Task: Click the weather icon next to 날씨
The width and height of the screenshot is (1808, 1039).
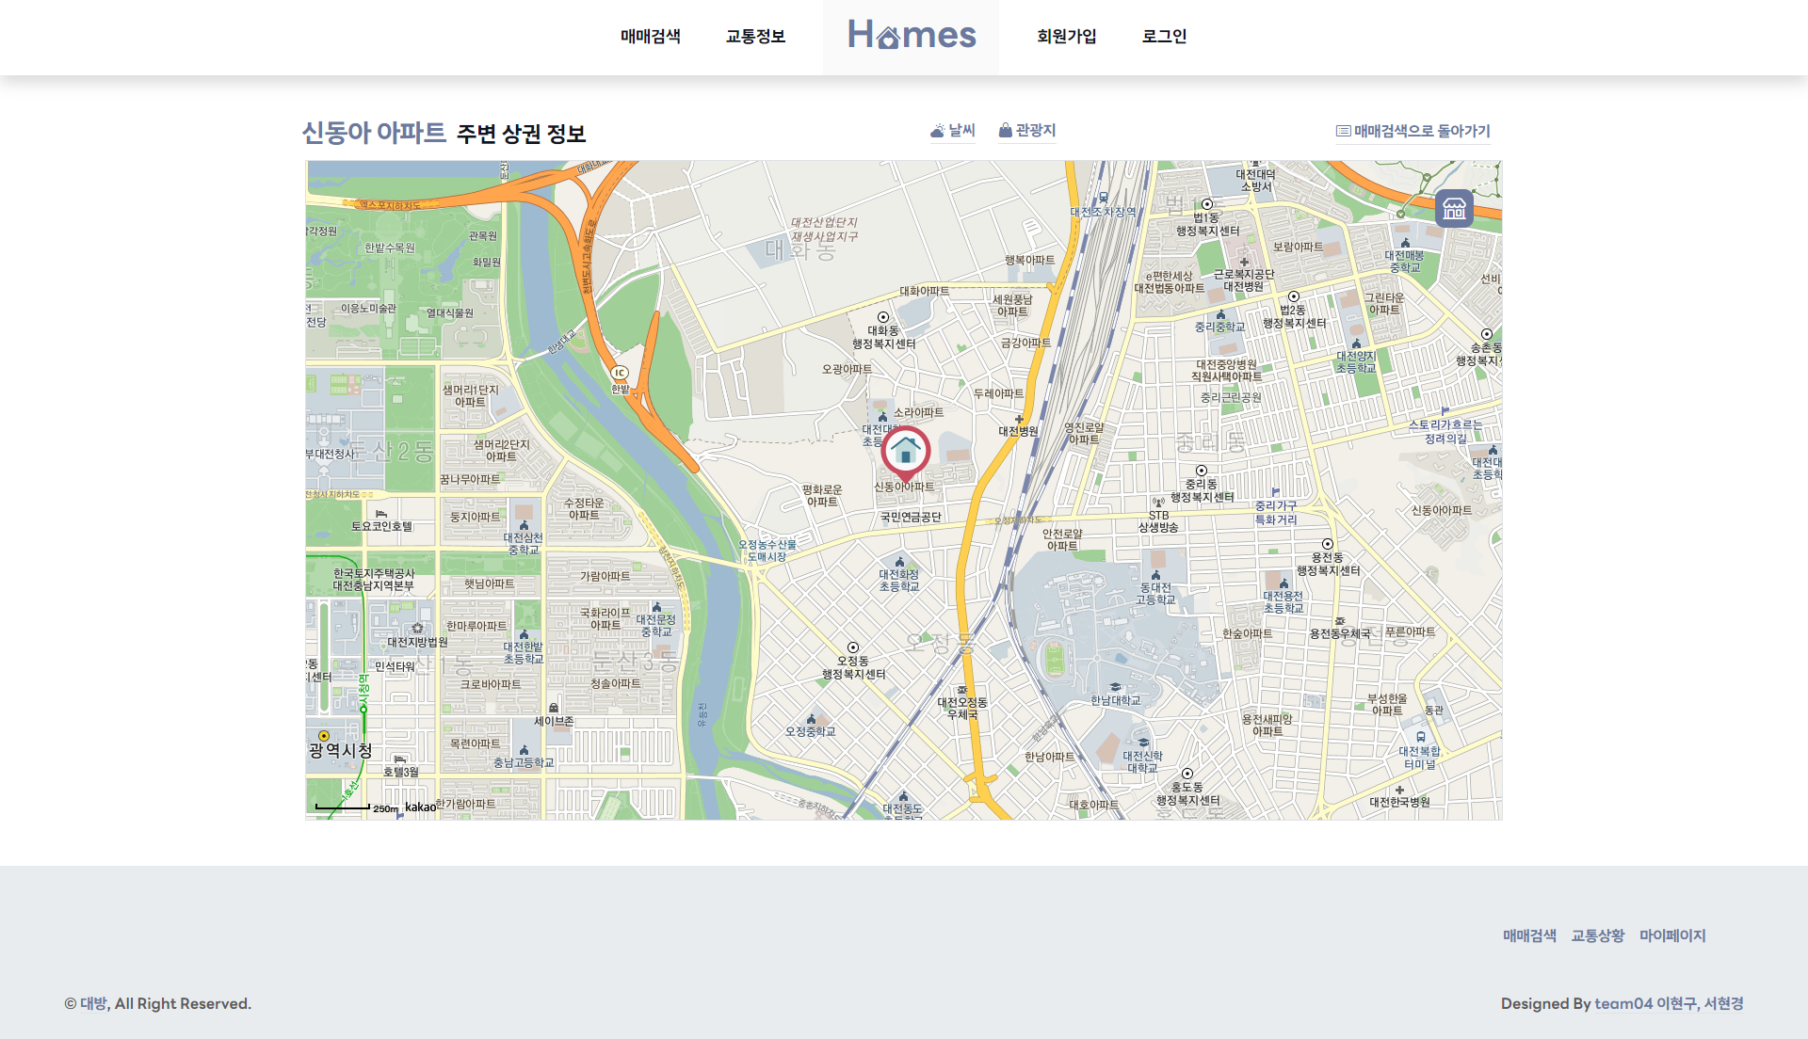Action: [938, 131]
